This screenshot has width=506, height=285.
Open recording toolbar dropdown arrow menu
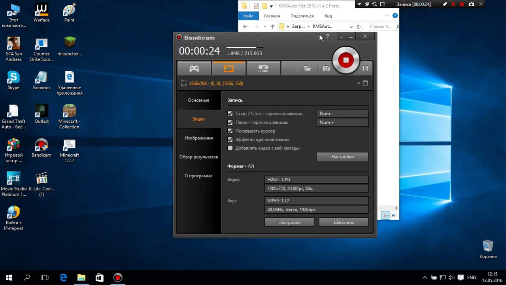[x=359, y=4]
